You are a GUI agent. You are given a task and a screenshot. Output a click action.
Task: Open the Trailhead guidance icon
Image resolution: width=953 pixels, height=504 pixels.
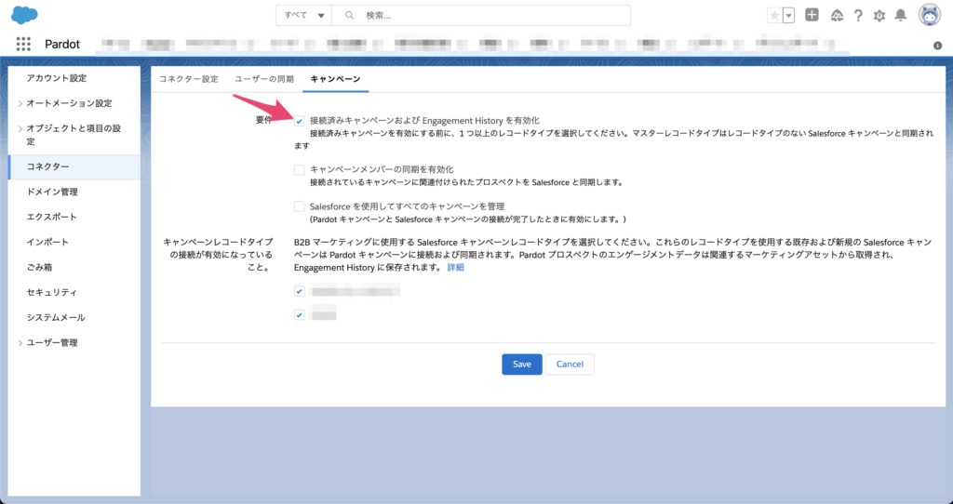[x=837, y=16]
